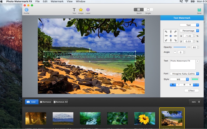This screenshot has width=207, height=129.
Task: Switch to Single mode
Action: 148,10
